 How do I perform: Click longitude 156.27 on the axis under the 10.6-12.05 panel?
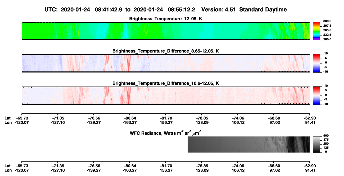[x=166, y=122]
